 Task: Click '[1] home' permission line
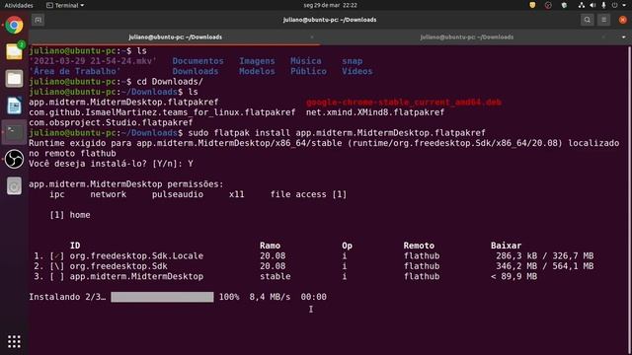(70, 215)
